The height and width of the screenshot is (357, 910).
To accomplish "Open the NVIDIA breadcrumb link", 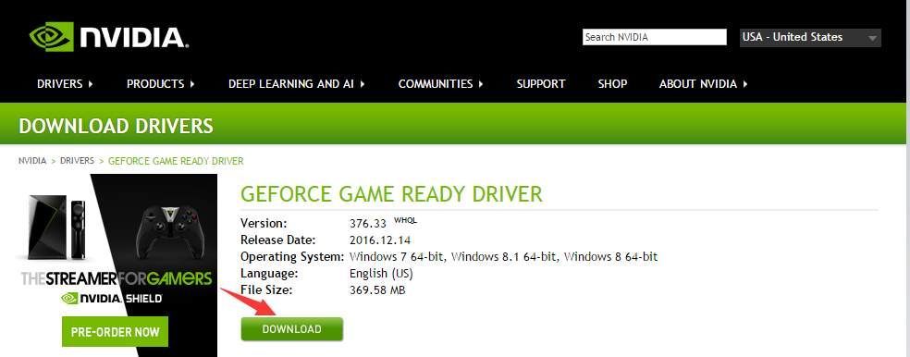I will click(x=32, y=161).
